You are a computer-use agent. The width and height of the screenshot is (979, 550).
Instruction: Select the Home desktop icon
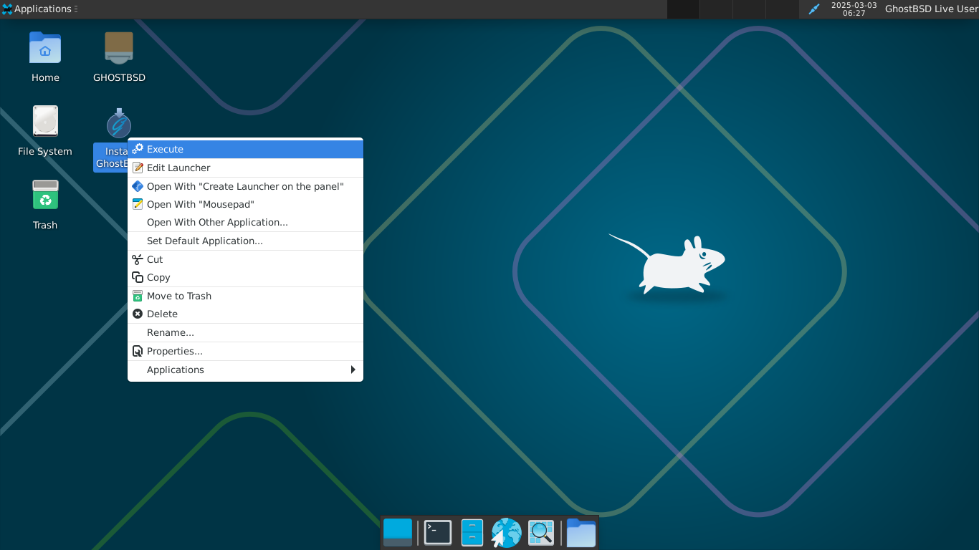(45, 57)
